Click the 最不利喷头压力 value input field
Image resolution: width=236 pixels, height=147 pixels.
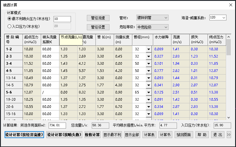tap(62, 19)
